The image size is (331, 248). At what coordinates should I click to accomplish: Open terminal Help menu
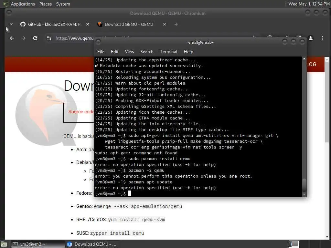click(x=188, y=52)
